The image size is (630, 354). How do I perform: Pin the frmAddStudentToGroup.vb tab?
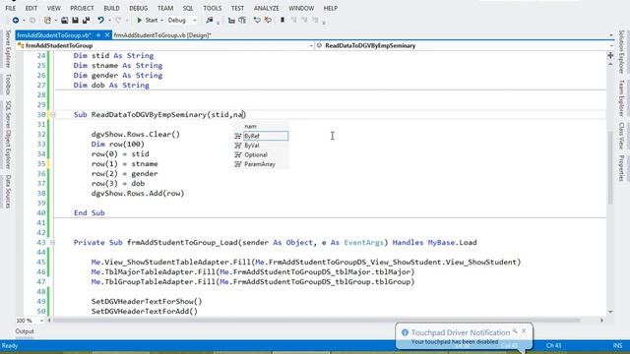click(98, 35)
